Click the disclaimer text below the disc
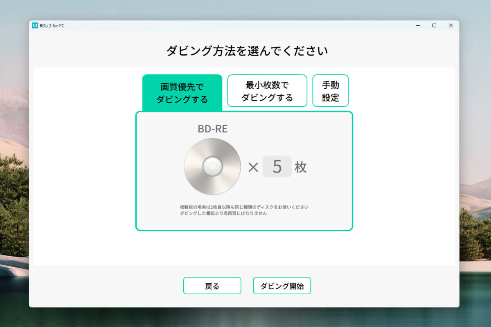The image size is (491, 327). point(245,211)
